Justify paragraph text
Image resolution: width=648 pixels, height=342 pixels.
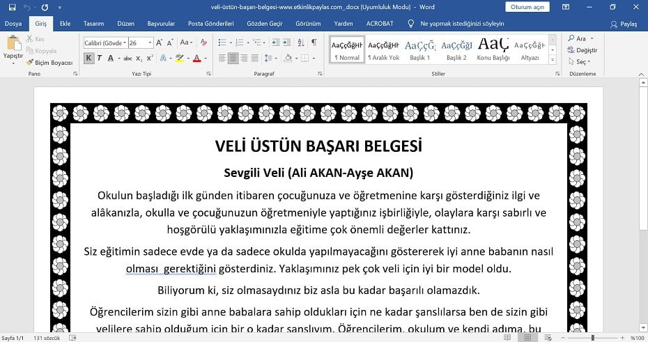(255, 59)
